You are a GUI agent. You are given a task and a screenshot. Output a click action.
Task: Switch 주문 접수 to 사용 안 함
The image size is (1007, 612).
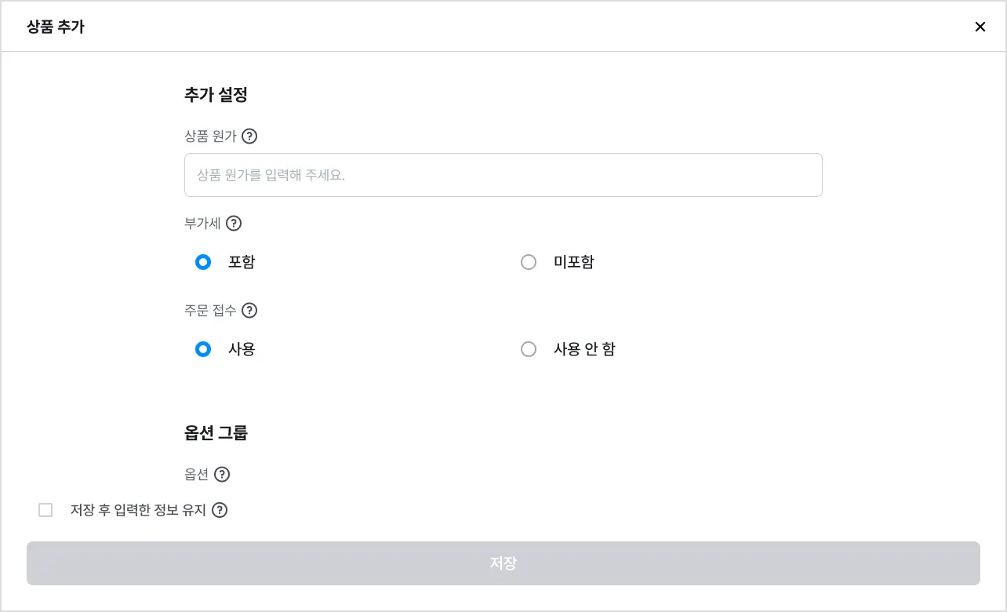click(x=529, y=349)
